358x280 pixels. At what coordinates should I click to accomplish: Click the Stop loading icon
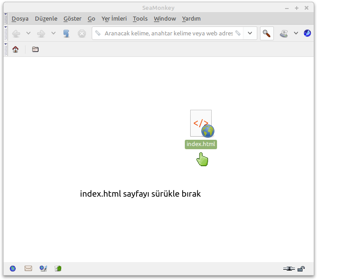[x=81, y=34]
